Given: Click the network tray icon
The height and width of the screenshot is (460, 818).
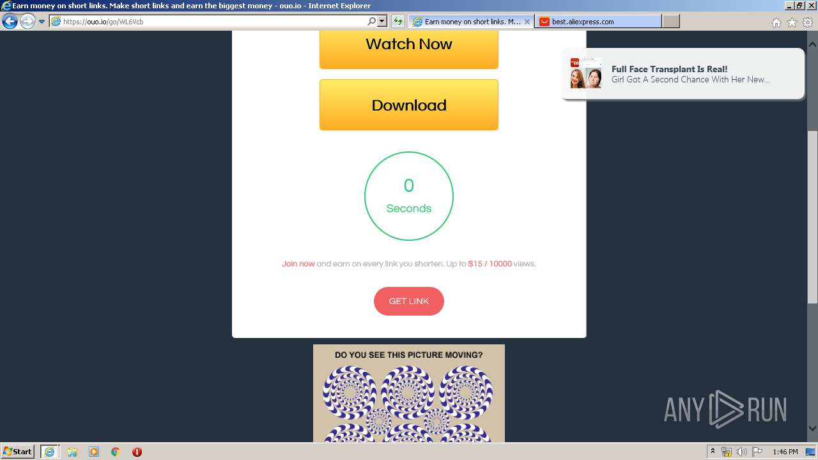Looking at the screenshot, I should [727, 452].
